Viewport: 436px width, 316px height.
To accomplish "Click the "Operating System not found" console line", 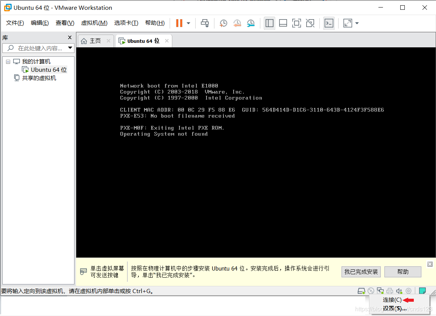I will [x=164, y=134].
